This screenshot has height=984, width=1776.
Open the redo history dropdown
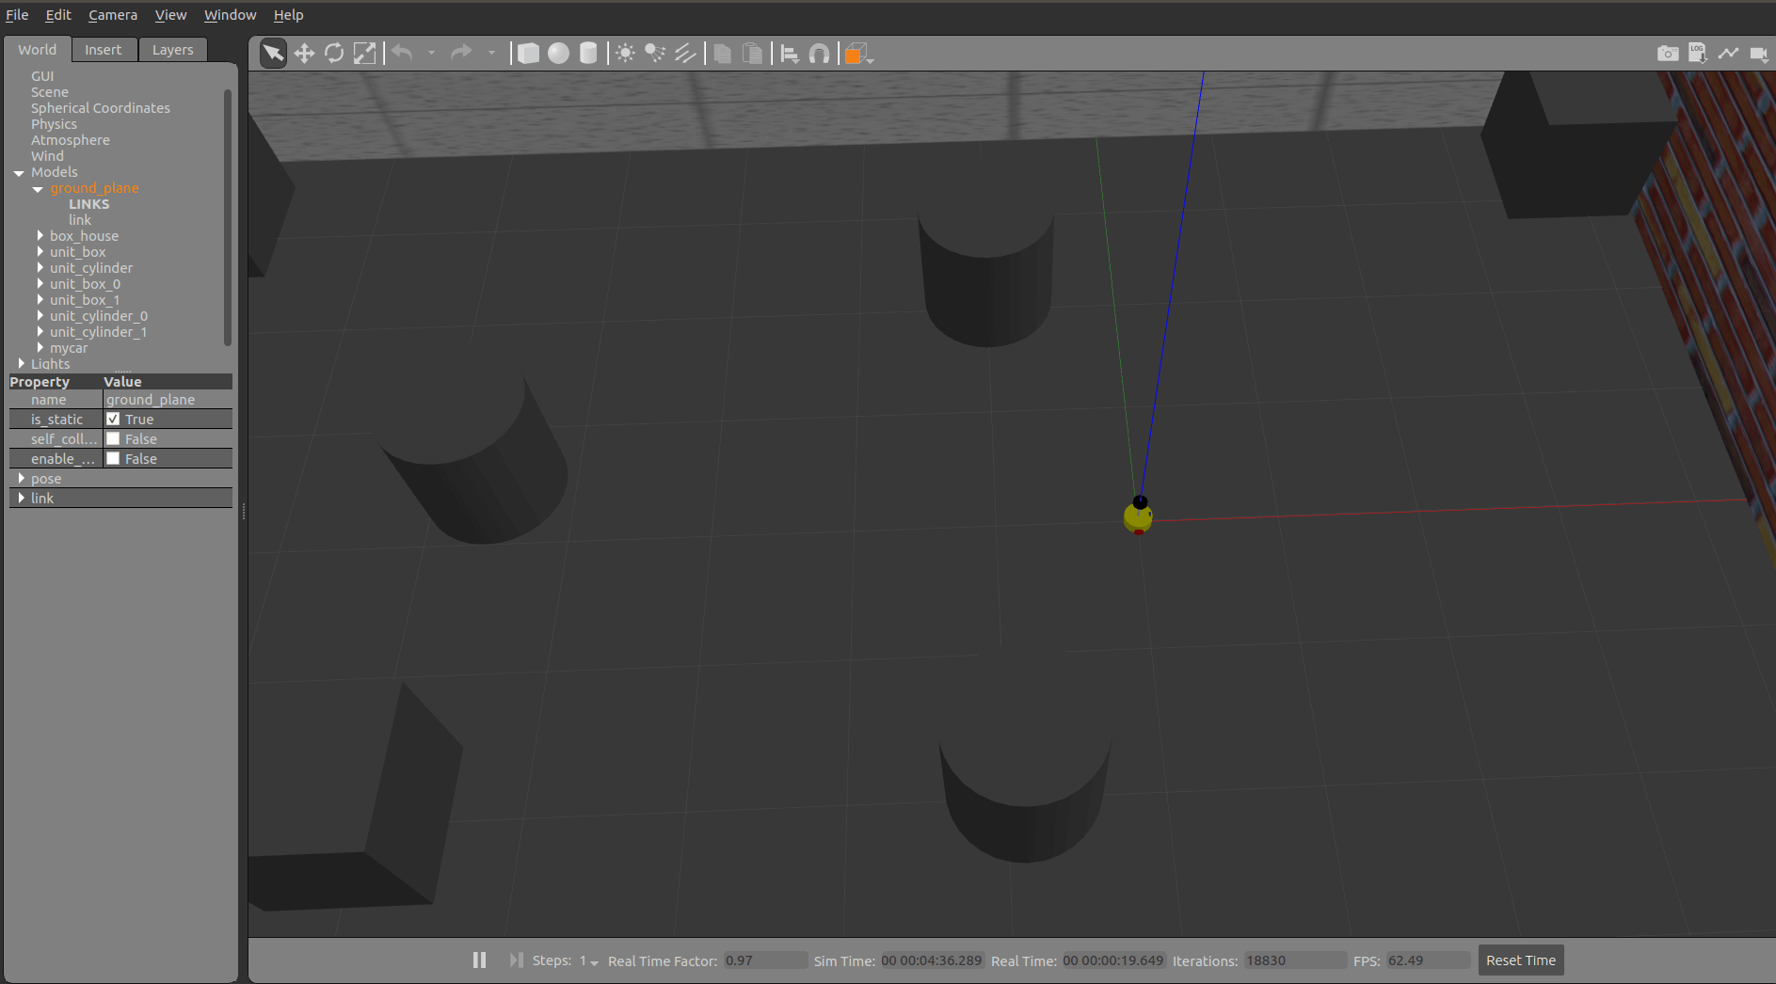pos(490,54)
